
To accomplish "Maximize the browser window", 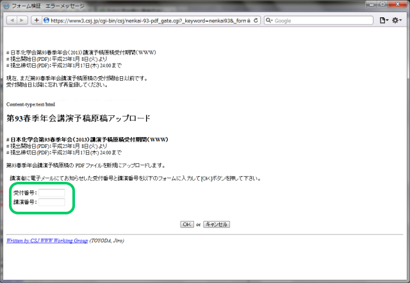I will tap(382, 5).
